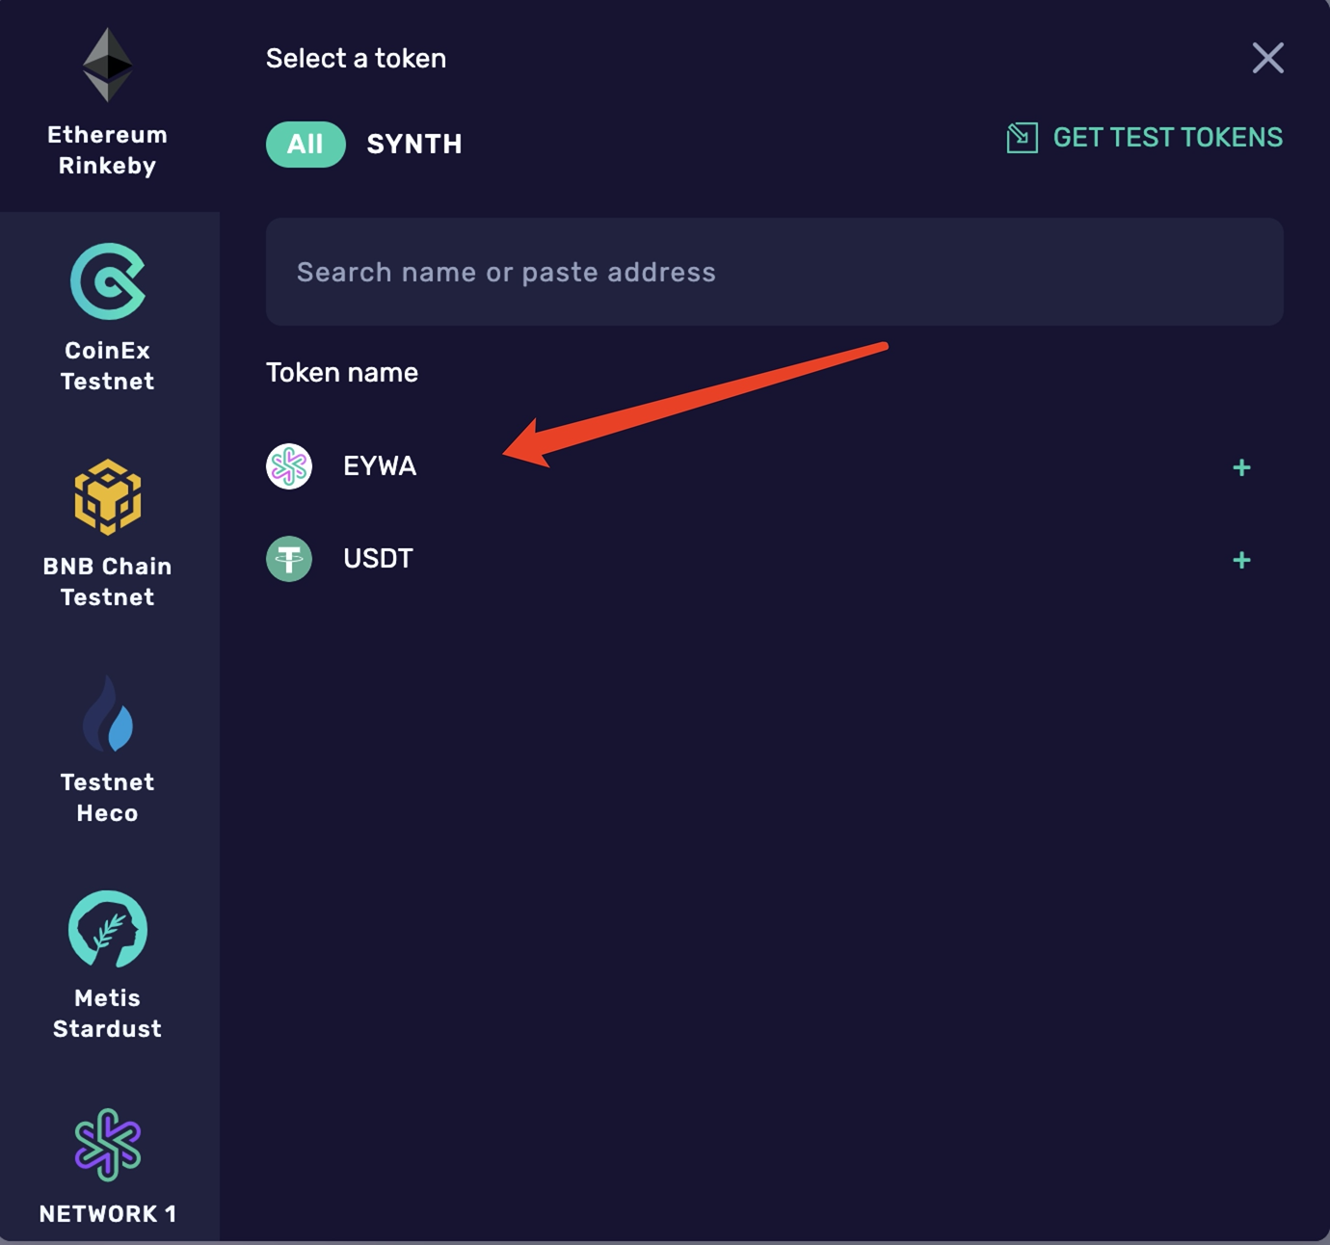Viewport: 1330px width, 1245px height.
Task: Select the EYWA token name
Action: [x=380, y=466]
